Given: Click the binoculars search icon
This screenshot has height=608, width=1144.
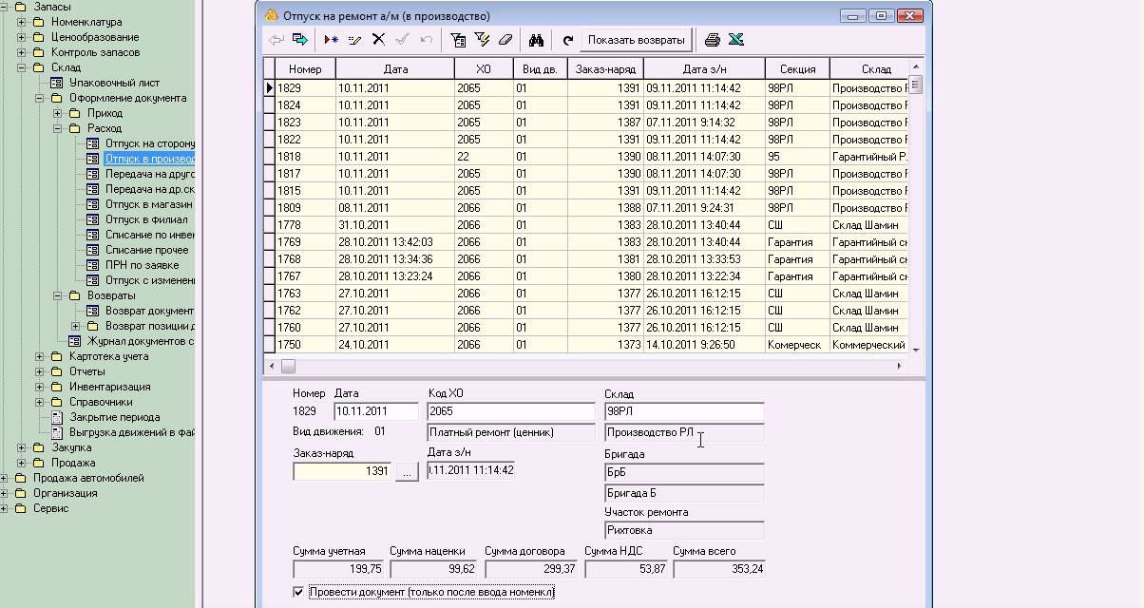Looking at the screenshot, I should [x=536, y=40].
